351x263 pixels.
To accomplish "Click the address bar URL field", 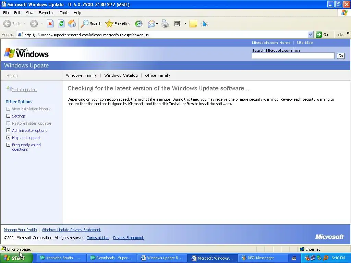I will click(x=165, y=35).
